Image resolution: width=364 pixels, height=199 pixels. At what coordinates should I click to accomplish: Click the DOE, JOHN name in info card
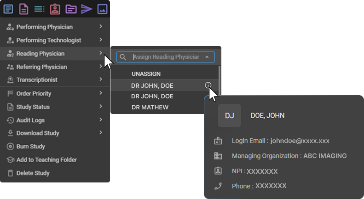click(267, 115)
